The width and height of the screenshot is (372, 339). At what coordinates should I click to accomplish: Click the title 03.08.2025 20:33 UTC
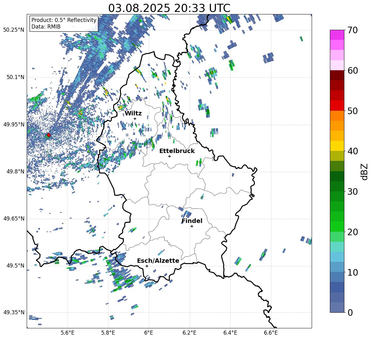169,8
